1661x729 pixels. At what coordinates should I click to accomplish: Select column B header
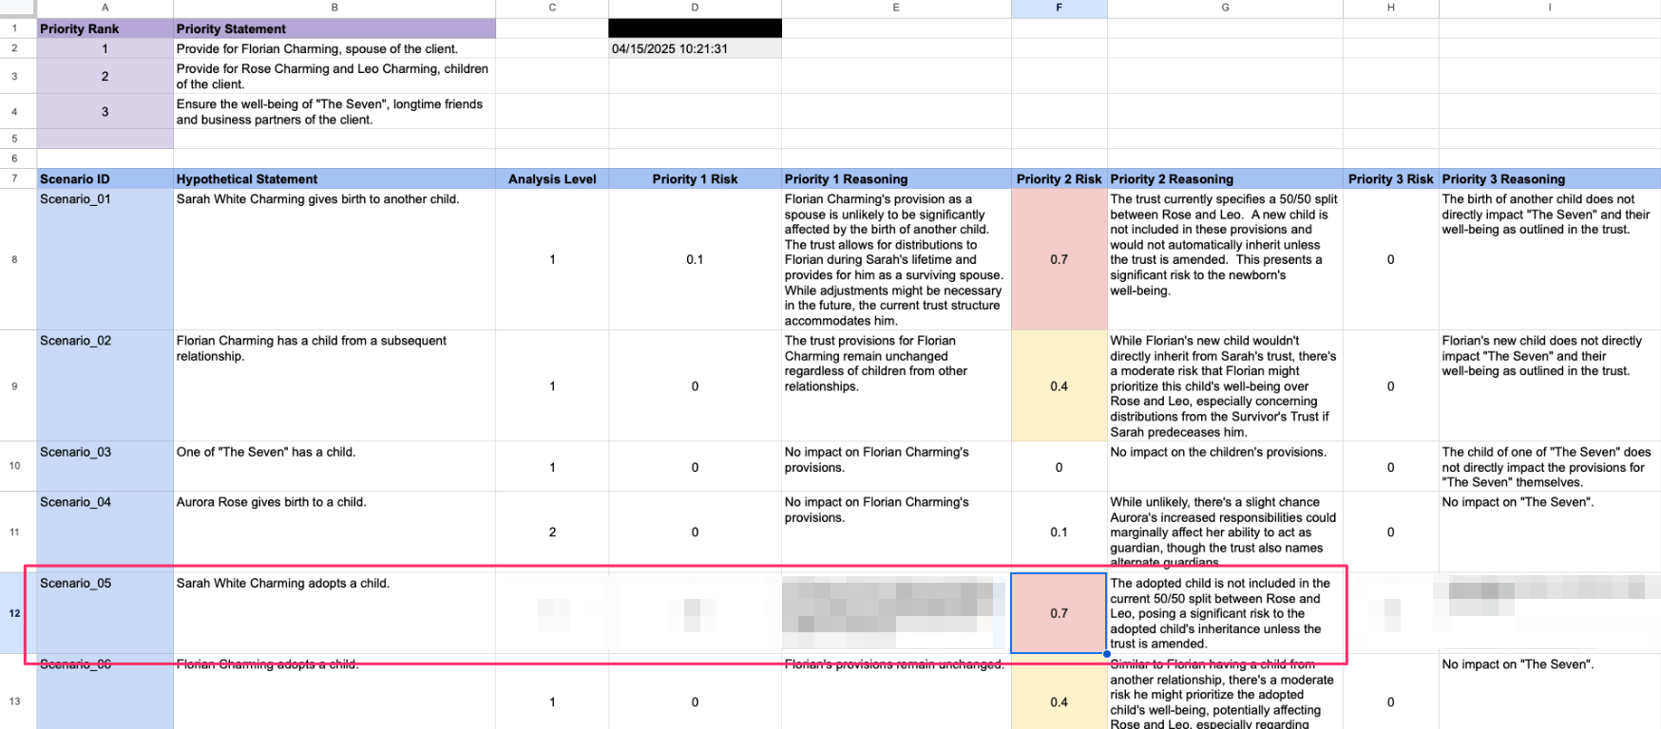tap(334, 8)
